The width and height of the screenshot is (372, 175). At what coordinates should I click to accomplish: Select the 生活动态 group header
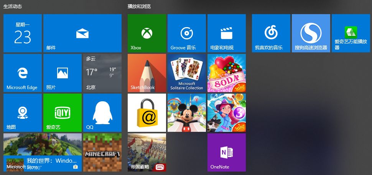tap(13, 6)
